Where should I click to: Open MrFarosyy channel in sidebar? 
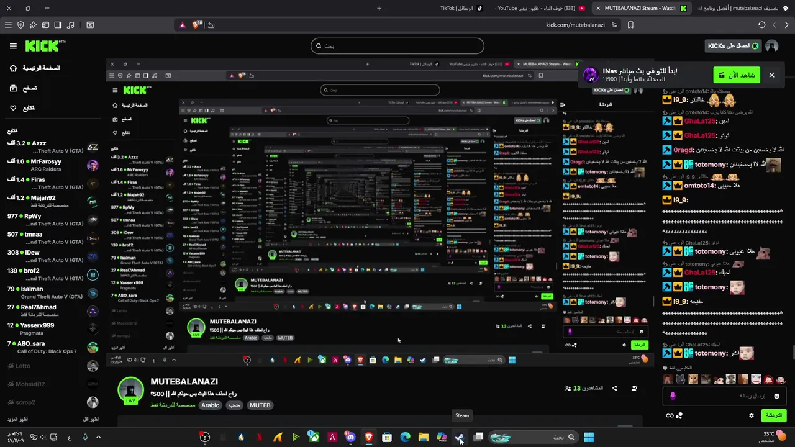(53, 165)
